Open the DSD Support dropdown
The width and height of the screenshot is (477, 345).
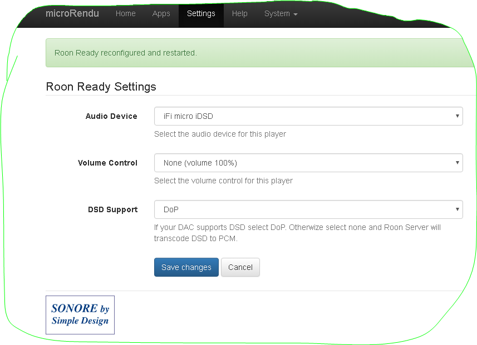[308, 209]
